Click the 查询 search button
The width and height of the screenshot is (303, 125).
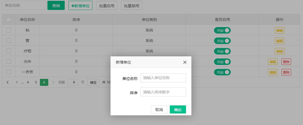(56, 6)
